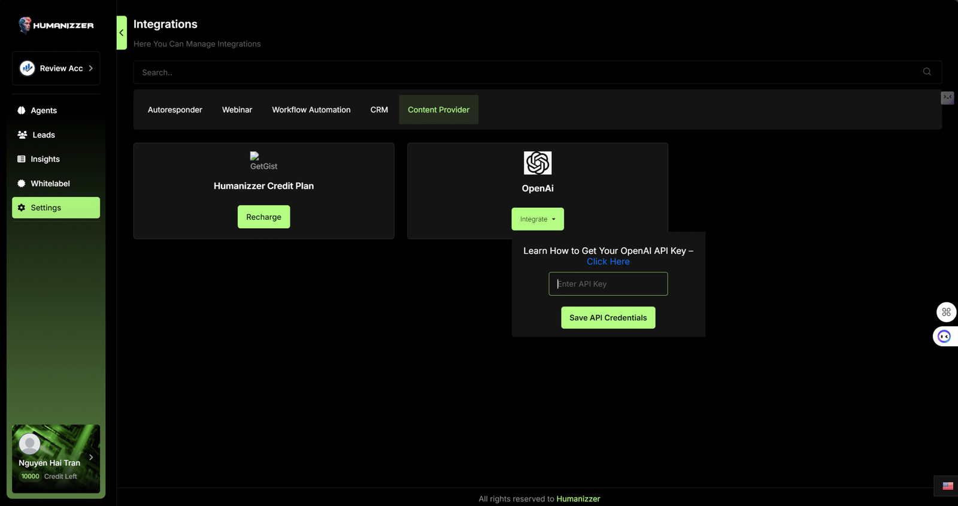The height and width of the screenshot is (506, 958).
Task: Open Whitelabel settings
Action: tap(56, 183)
